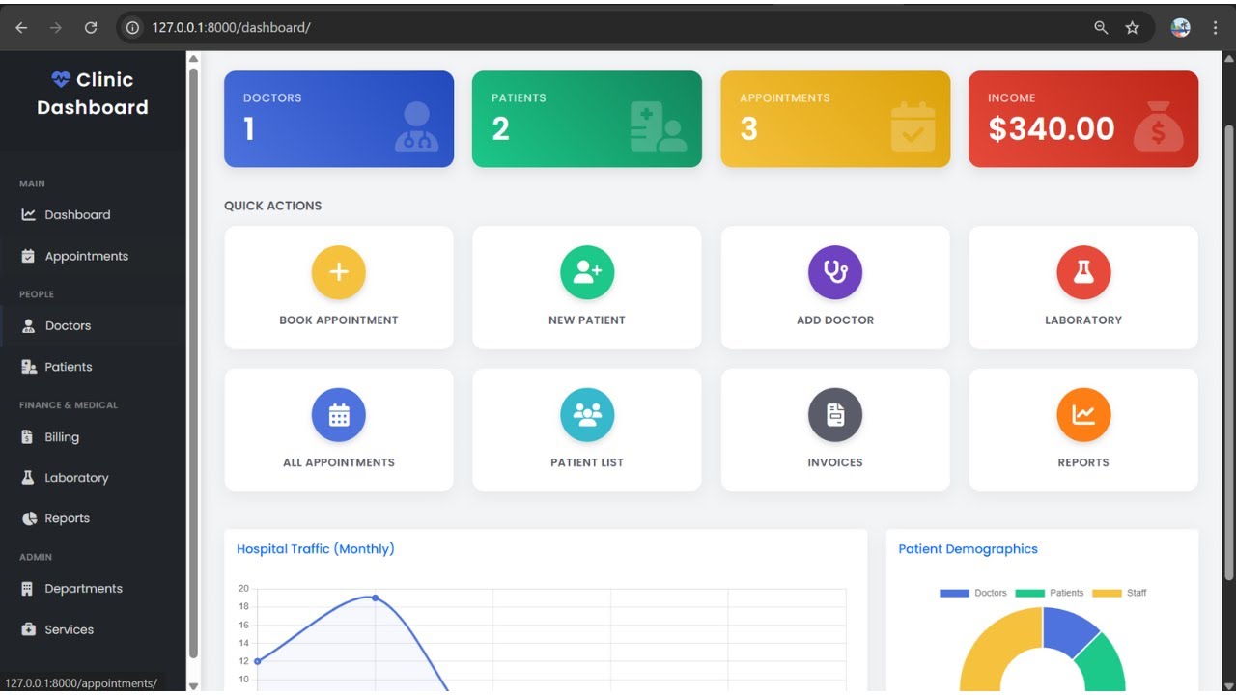The image size is (1236, 695).
Task: Click the Book Appointment label
Action: pyautogui.click(x=339, y=320)
